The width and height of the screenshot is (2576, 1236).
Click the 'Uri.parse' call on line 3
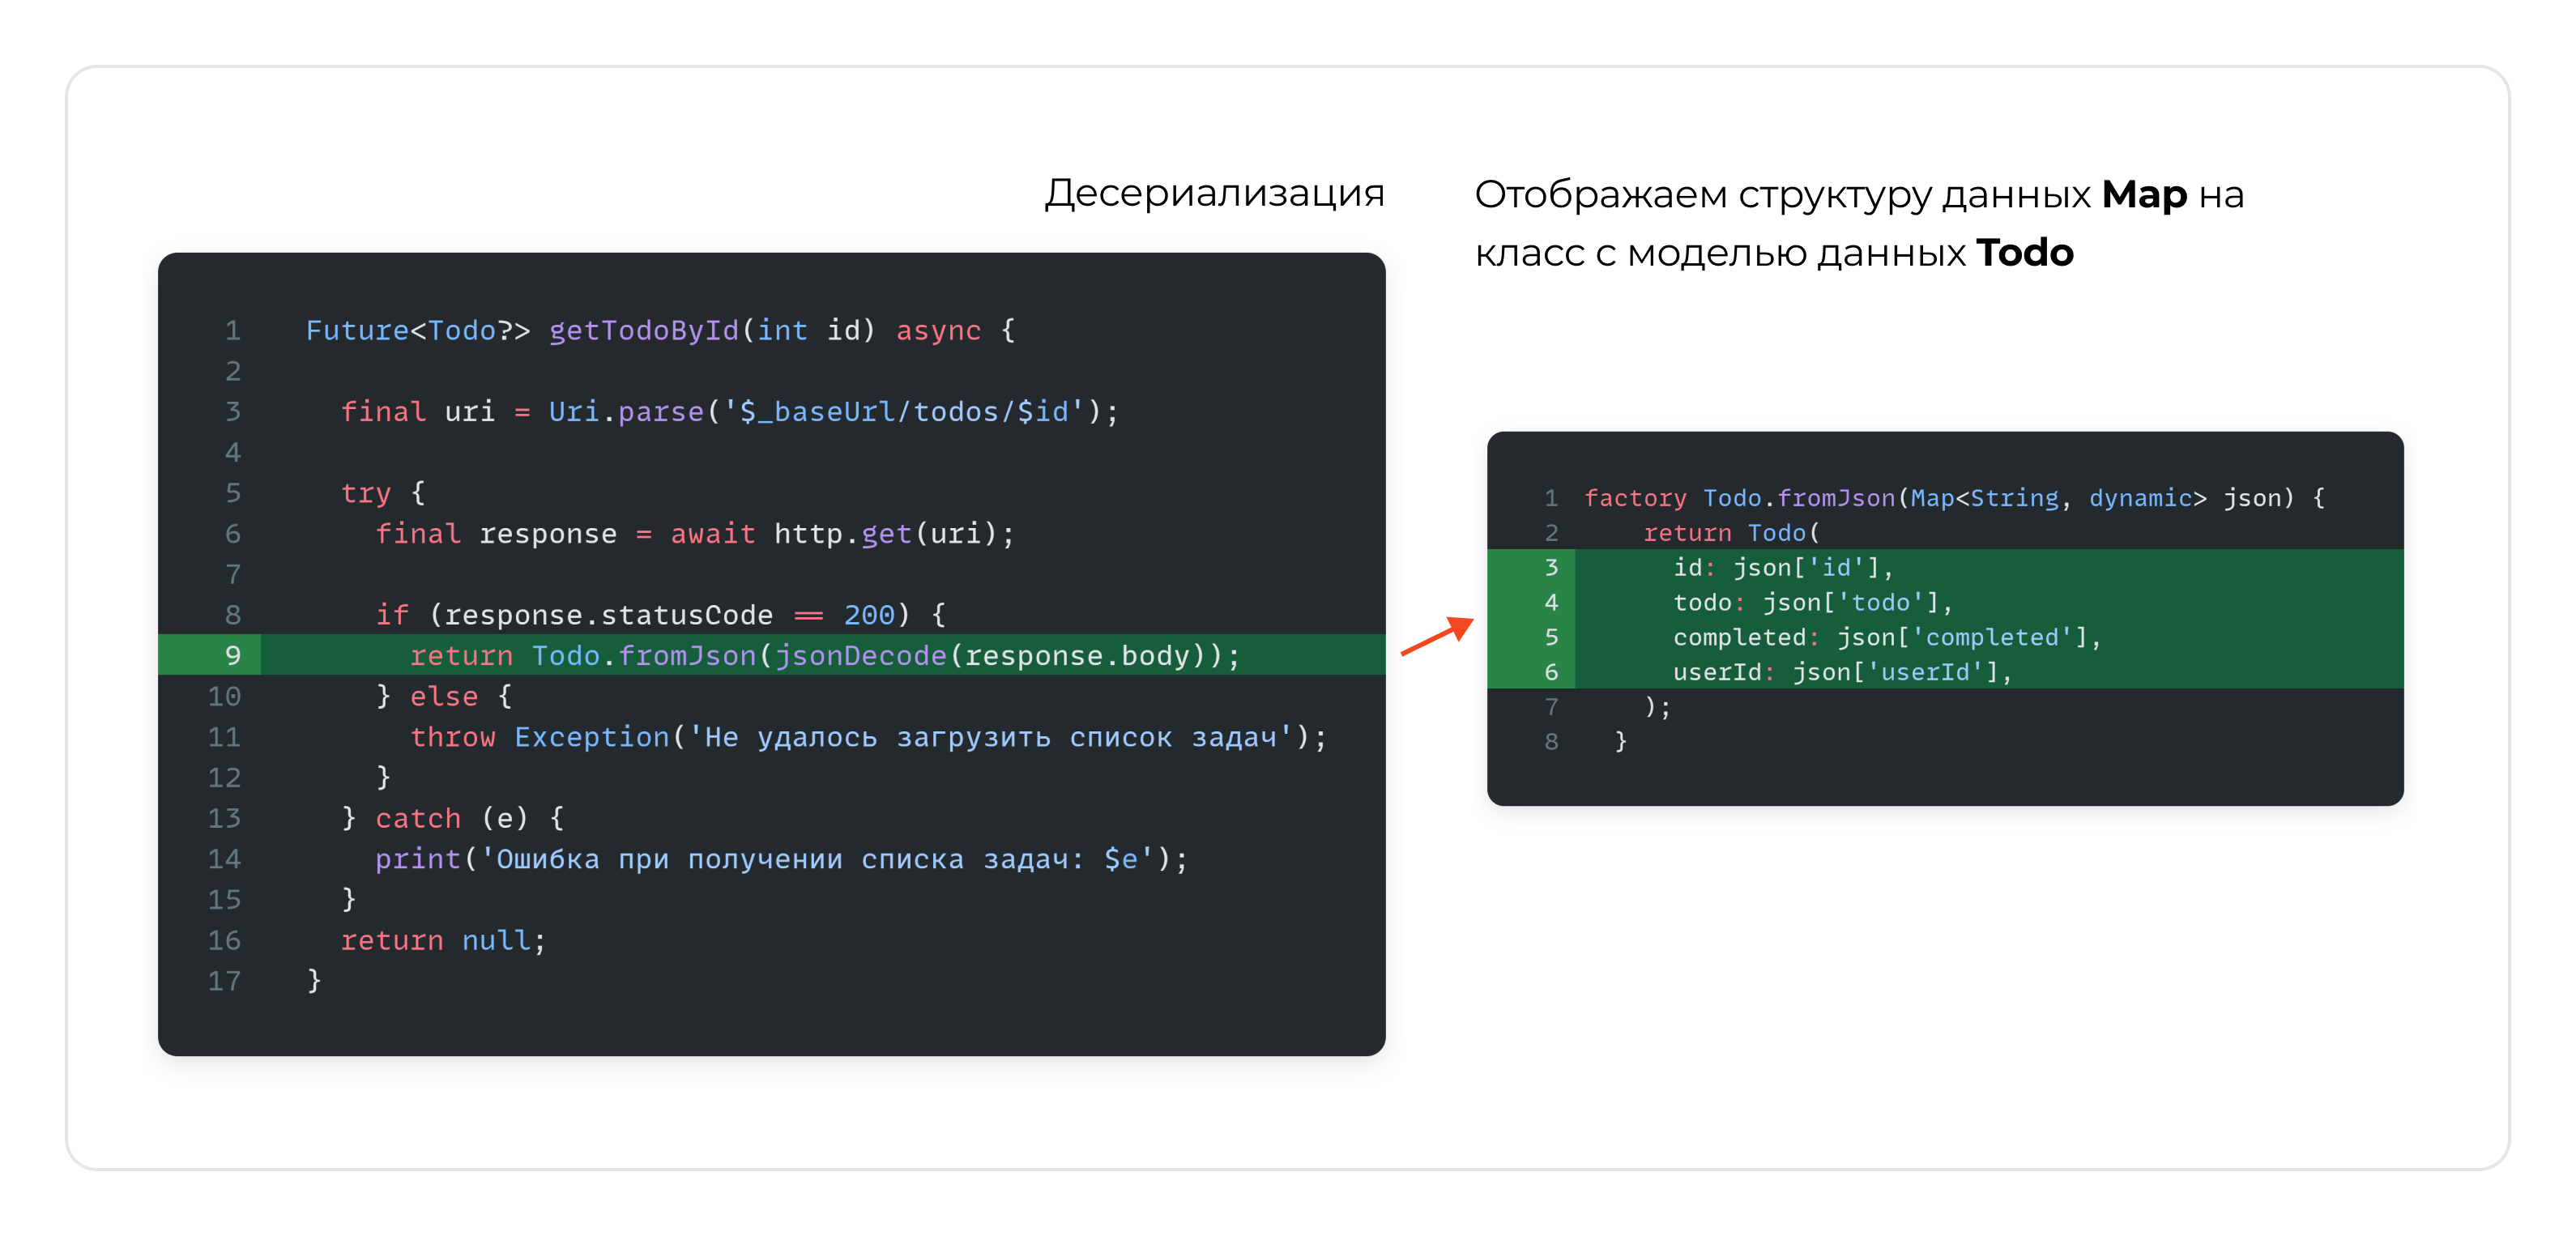(625, 411)
